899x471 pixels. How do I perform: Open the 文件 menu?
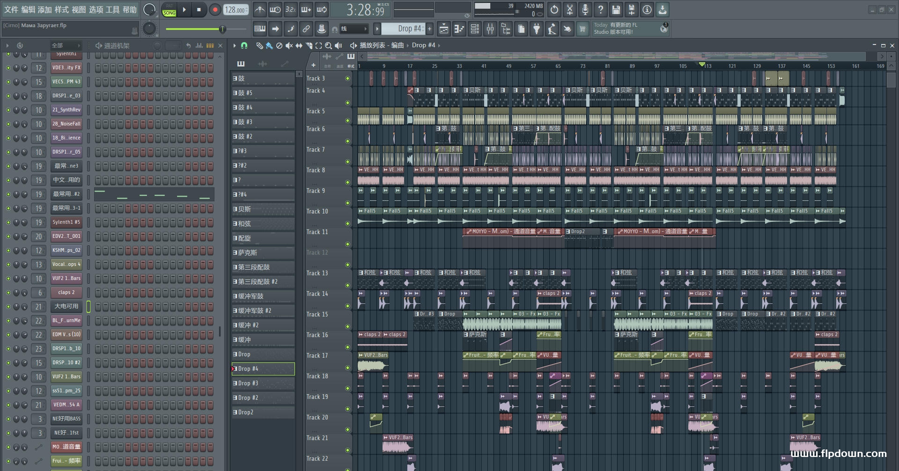click(11, 9)
